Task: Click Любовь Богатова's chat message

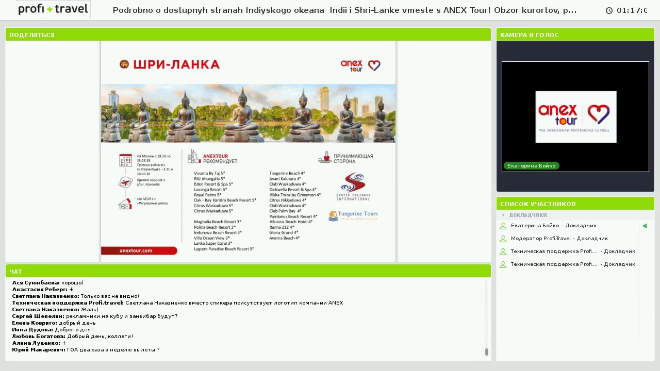Action: click(x=73, y=336)
